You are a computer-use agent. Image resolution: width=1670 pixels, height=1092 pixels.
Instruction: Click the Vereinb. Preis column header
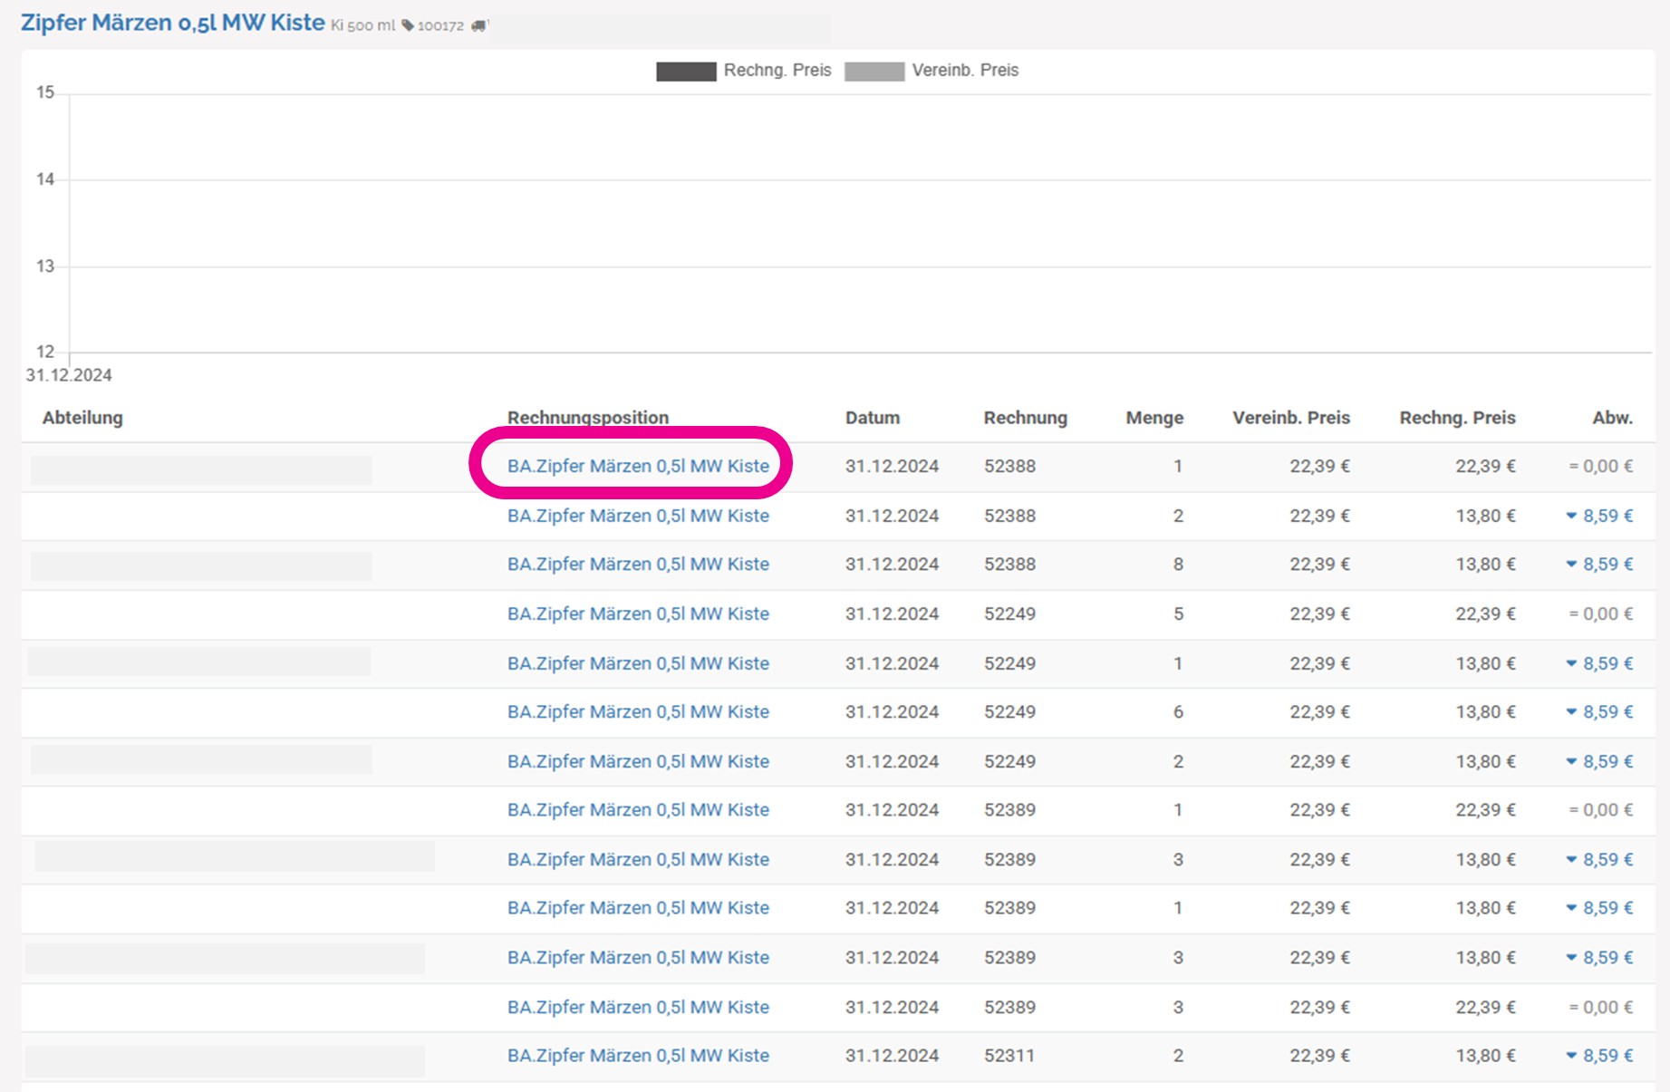tap(1291, 418)
